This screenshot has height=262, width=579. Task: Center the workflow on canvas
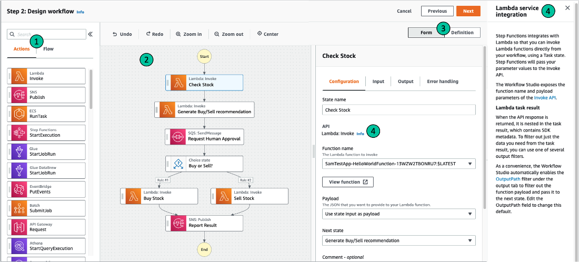268,34
